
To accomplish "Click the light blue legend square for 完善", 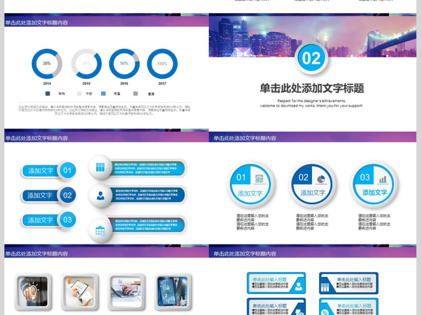I will pos(103,93).
